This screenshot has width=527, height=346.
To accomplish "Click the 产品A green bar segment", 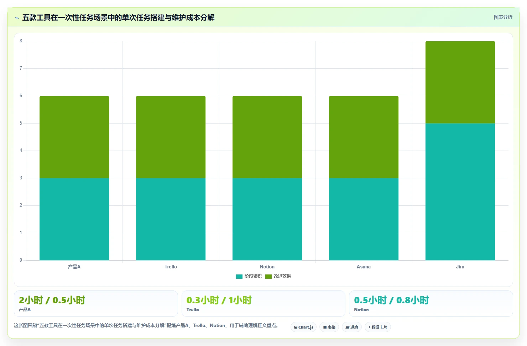I will point(74,137).
